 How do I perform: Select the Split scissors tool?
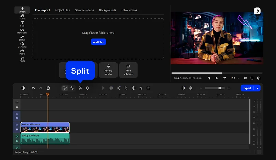(80, 88)
